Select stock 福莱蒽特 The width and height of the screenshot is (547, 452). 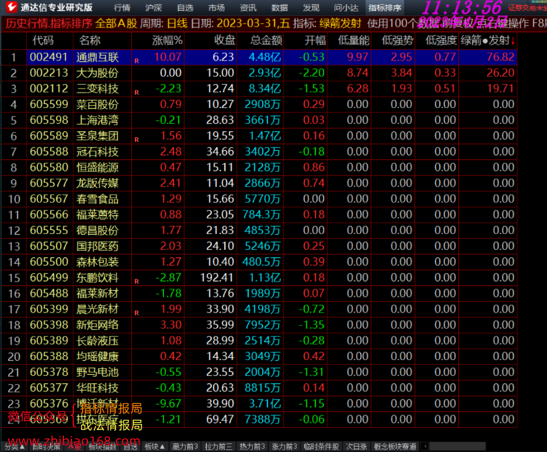[97, 215]
